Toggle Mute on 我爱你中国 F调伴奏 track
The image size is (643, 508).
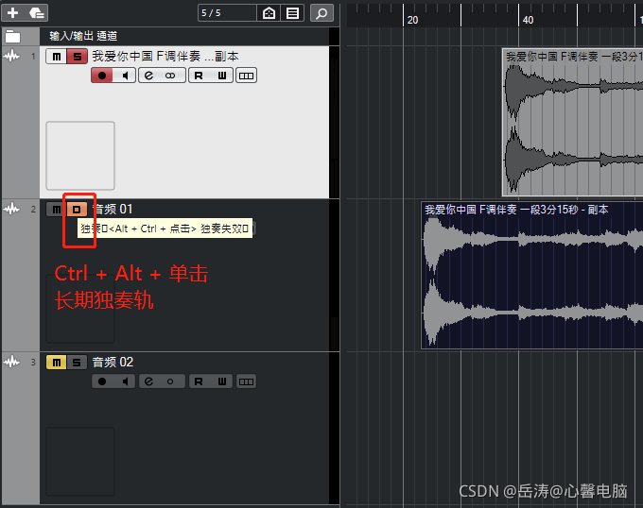click(x=56, y=57)
